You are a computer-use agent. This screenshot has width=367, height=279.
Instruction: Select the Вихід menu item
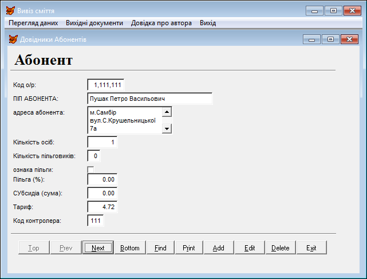point(208,23)
